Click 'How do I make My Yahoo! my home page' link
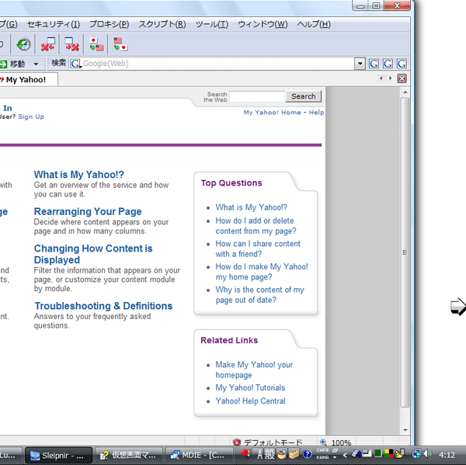466x465 pixels. point(262,272)
